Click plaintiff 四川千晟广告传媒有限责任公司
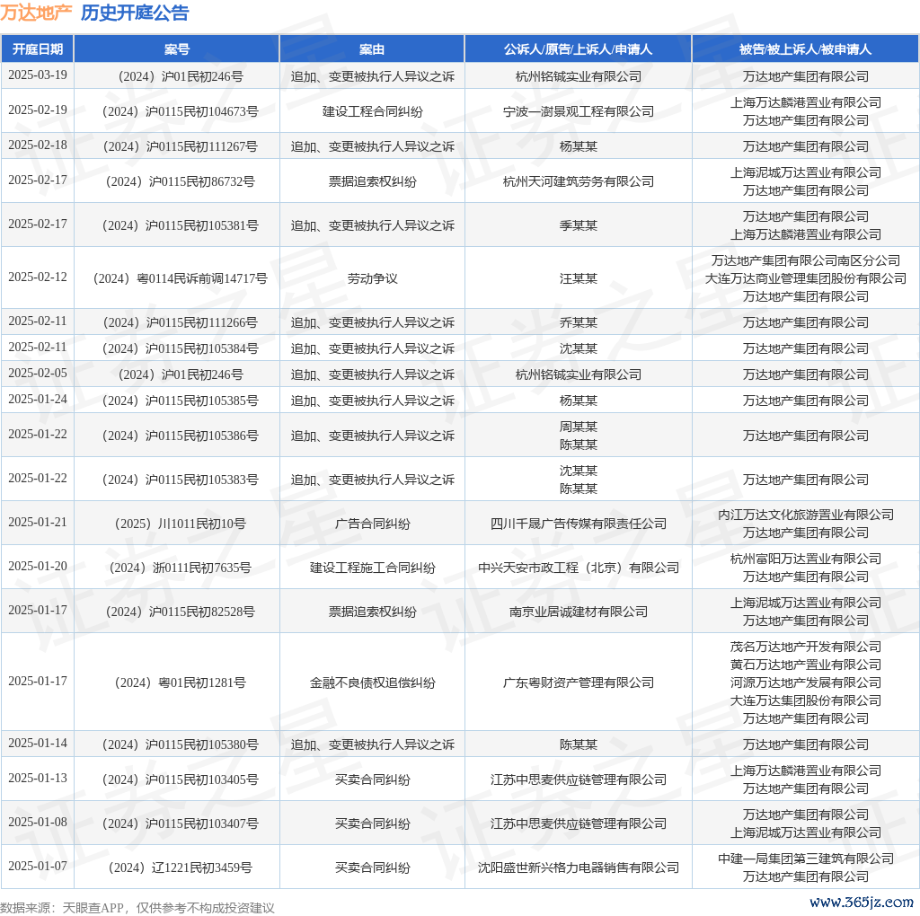 tap(578, 524)
